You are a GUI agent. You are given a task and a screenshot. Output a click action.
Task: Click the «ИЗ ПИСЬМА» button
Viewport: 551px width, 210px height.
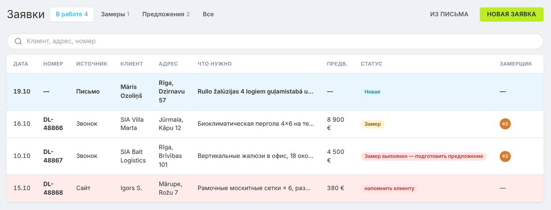point(449,14)
